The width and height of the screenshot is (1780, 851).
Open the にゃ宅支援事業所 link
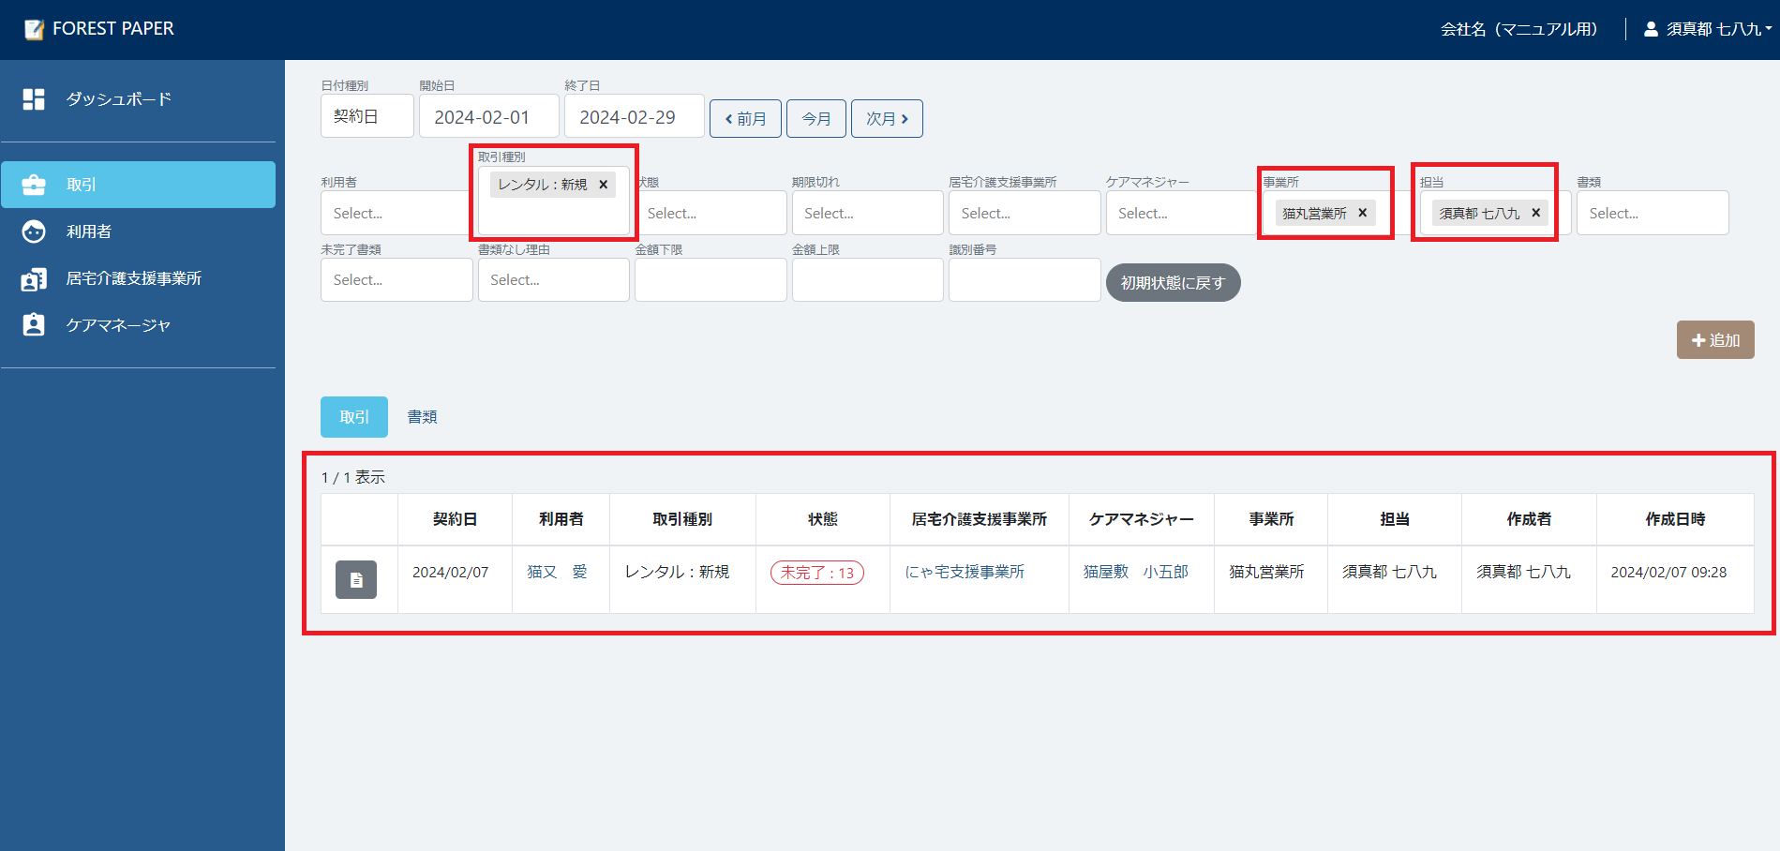click(965, 572)
